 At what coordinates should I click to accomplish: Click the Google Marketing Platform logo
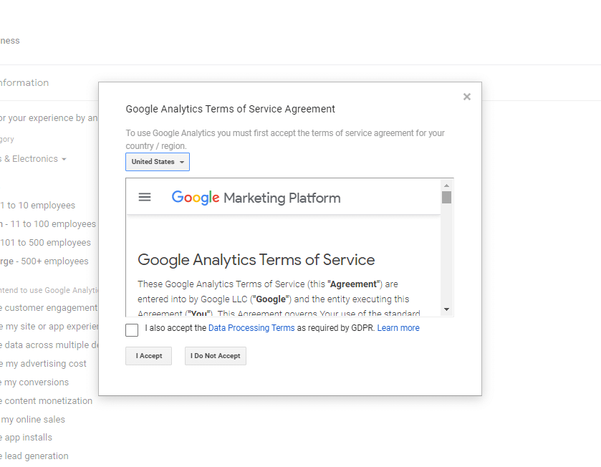click(256, 198)
